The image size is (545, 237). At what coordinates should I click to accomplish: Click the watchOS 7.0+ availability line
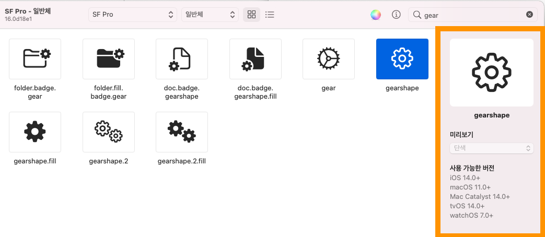471,216
